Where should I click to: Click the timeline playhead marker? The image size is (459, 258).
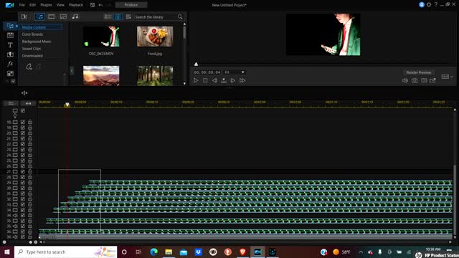click(x=67, y=105)
